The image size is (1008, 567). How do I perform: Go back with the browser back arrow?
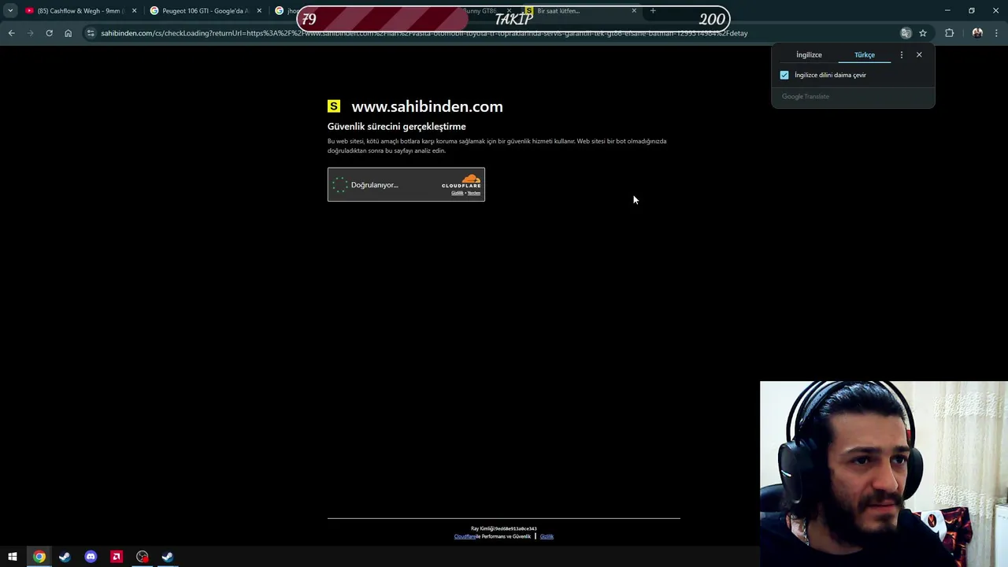tap(11, 33)
